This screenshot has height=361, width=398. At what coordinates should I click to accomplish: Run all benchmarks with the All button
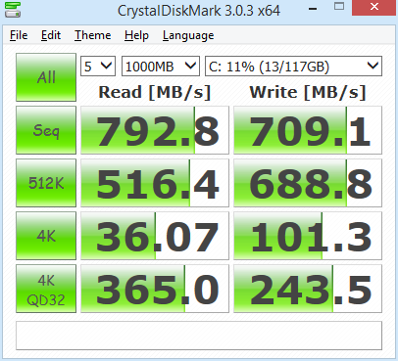coord(46,77)
